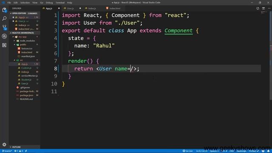The width and height of the screenshot is (272, 153).
Task: Click the notification bell in status bar
Action: 268,151
